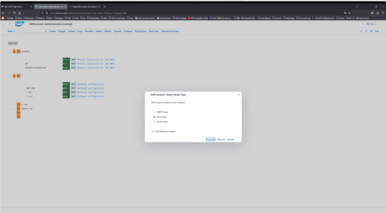Click browser back arrow
The height and width of the screenshot is (213, 386).
click(x=3, y=13)
